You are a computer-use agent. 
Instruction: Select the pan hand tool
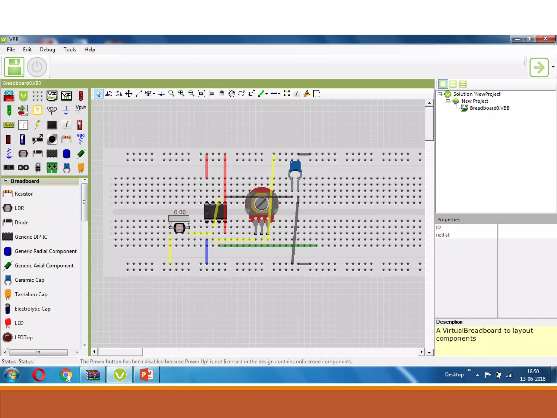(231, 94)
